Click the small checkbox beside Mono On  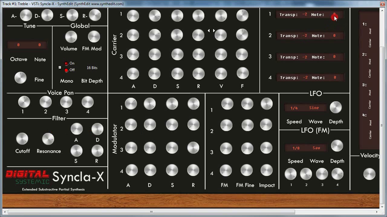[x=60, y=67]
